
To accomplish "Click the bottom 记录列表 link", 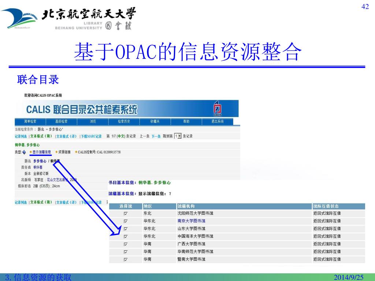I will [x=21, y=202].
